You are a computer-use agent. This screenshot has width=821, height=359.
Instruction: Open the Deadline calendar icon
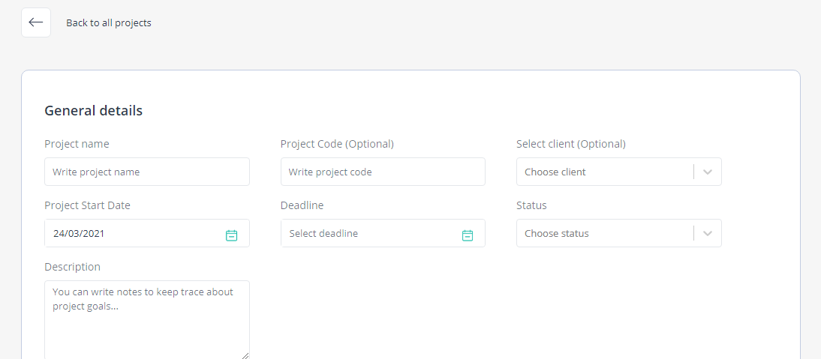tap(468, 235)
